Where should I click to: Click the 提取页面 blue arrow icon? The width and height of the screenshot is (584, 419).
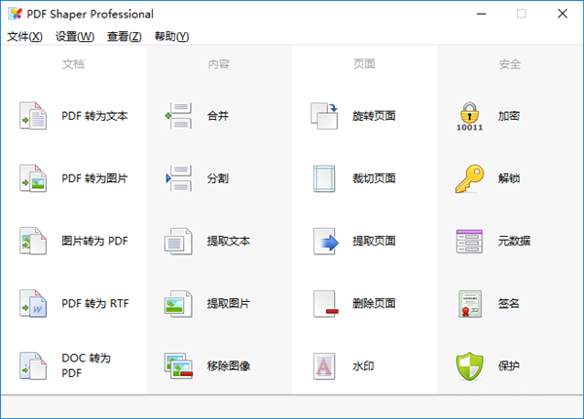(x=325, y=242)
